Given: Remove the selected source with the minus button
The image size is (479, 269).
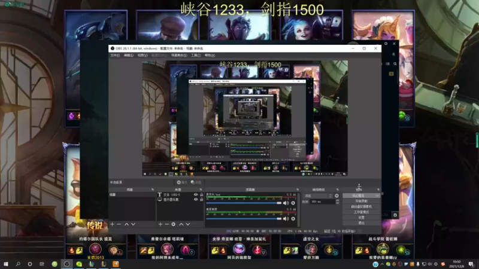Looking at the screenshot, I should tap(167, 224).
